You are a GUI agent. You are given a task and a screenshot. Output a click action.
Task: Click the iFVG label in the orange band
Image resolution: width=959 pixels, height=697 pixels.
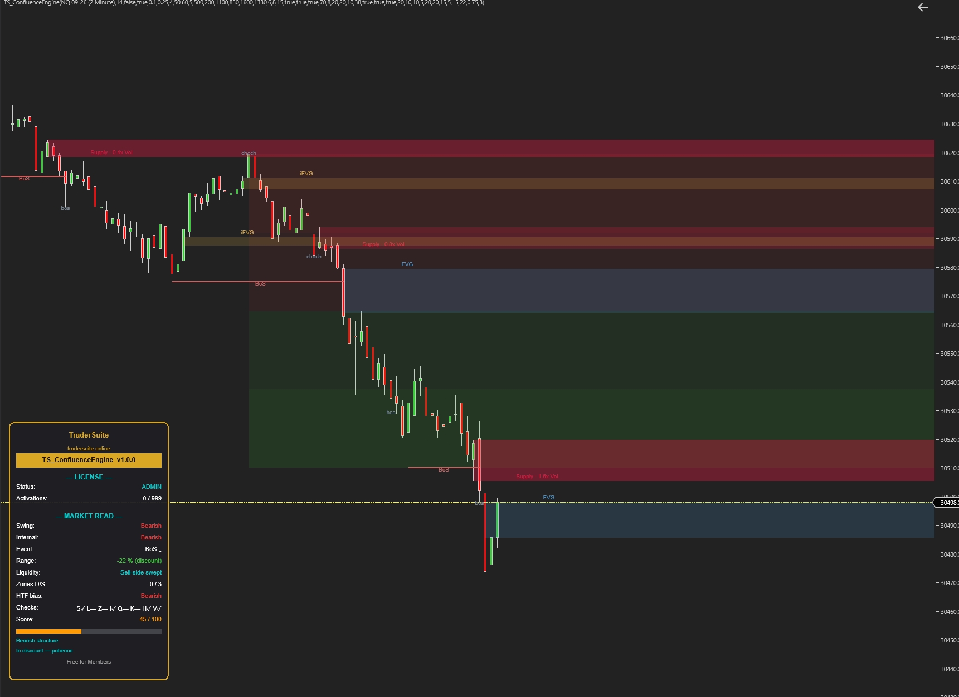(x=306, y=174)
